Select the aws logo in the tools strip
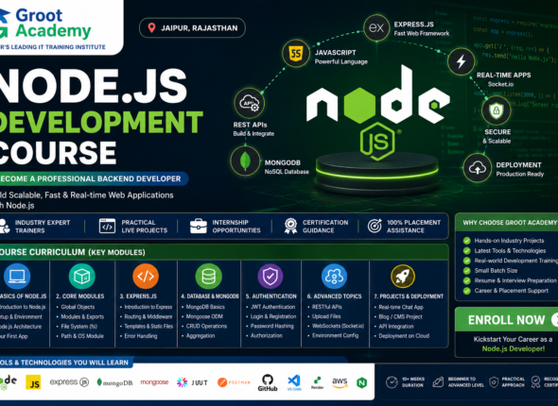 pos(340,382)
